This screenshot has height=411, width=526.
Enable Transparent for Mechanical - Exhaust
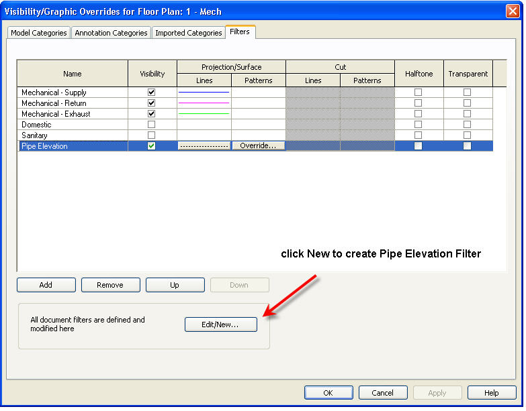tap(467, 113)
